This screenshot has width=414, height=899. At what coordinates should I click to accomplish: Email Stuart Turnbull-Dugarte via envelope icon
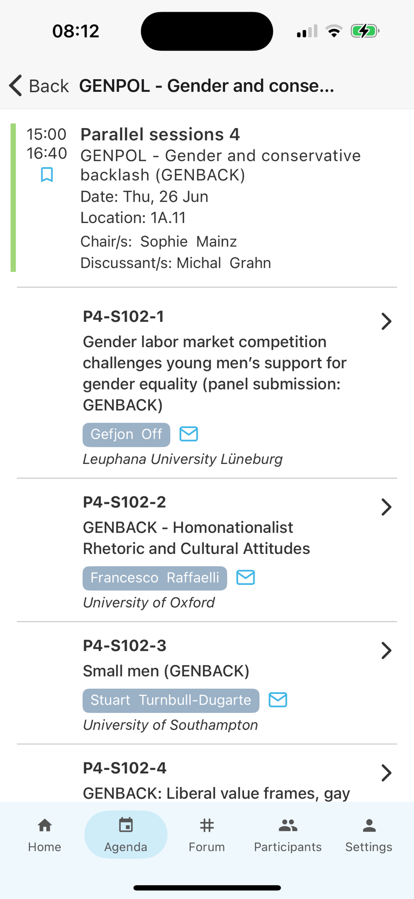click(x=278, y=700)
